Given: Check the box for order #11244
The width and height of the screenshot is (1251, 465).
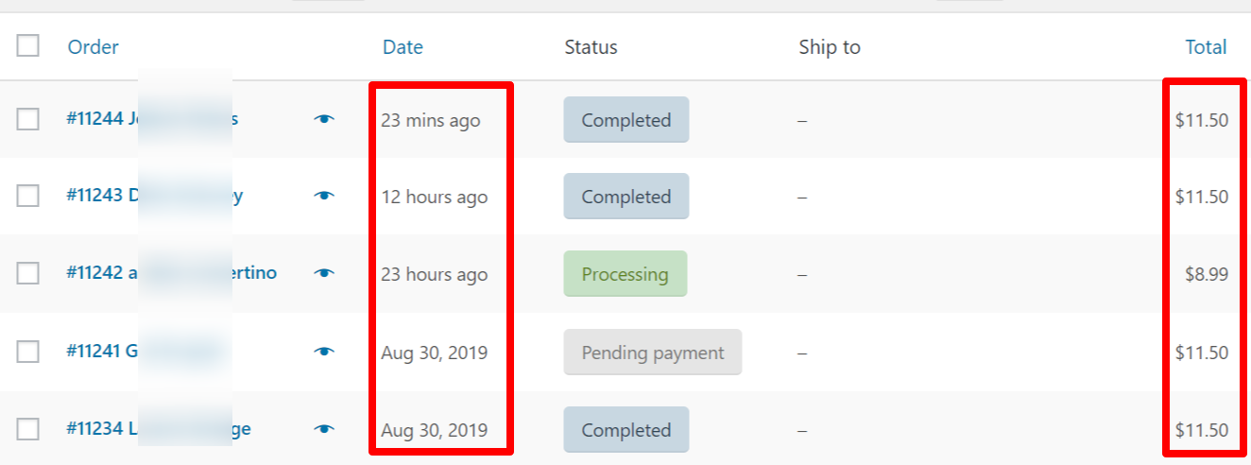Looking at the screenshot, I should tap(28, 119).
